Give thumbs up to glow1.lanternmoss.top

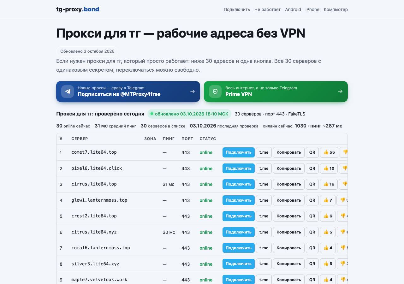click(x=328, y=200)
